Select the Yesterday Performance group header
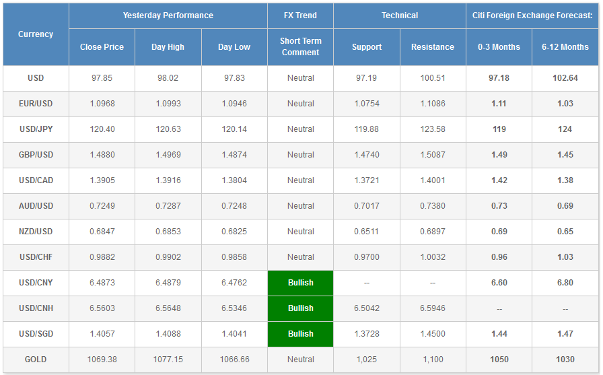Image resolution: width=603 pixels, height=375 pixels. click(x=168, y=15)
